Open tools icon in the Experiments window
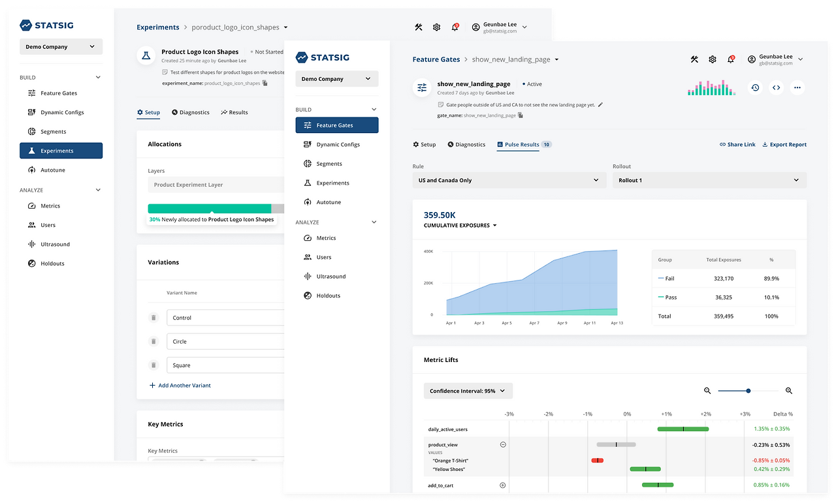The height and width of the screenshot is (501, 836). [x=419, y=27]
